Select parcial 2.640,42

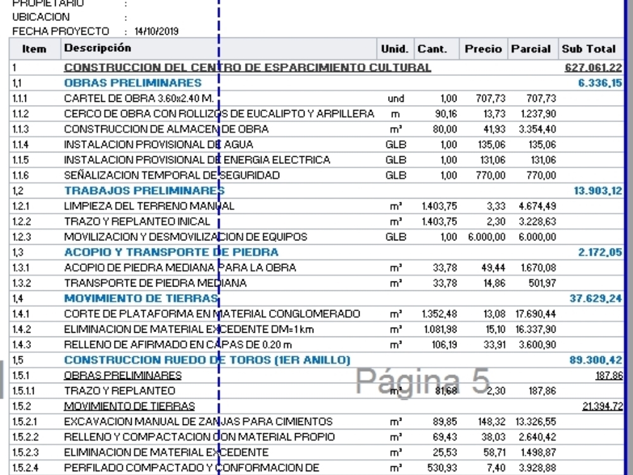pos(537,436)
